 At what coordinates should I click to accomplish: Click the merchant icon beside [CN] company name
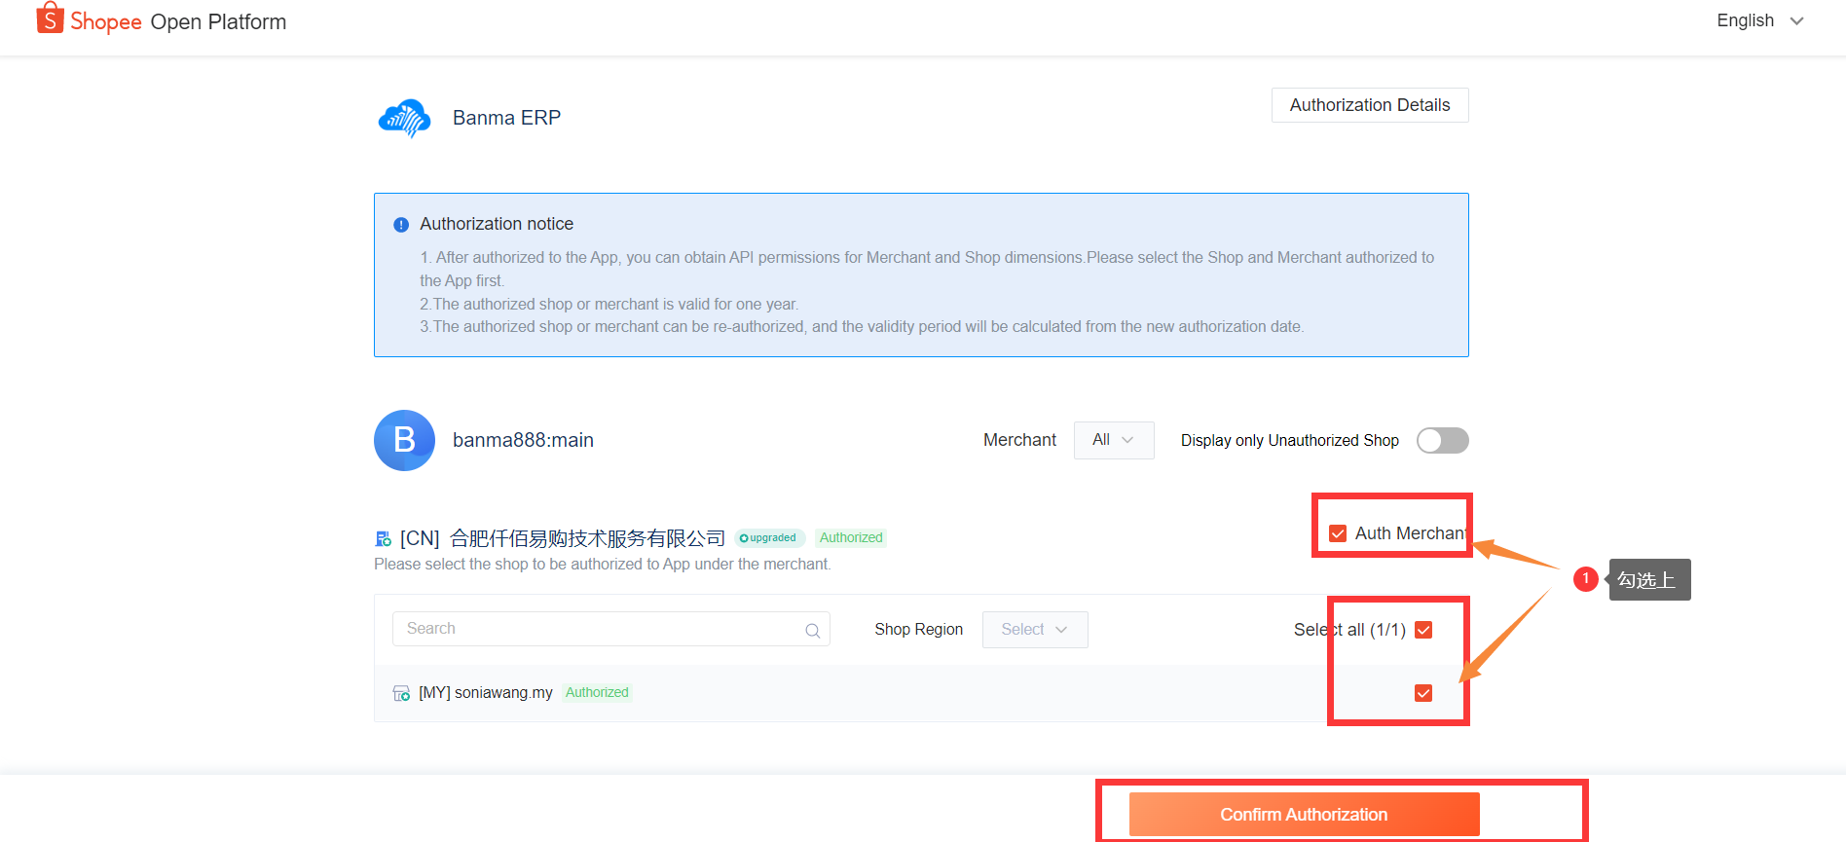pyautogui.click(x=384, y=538)
